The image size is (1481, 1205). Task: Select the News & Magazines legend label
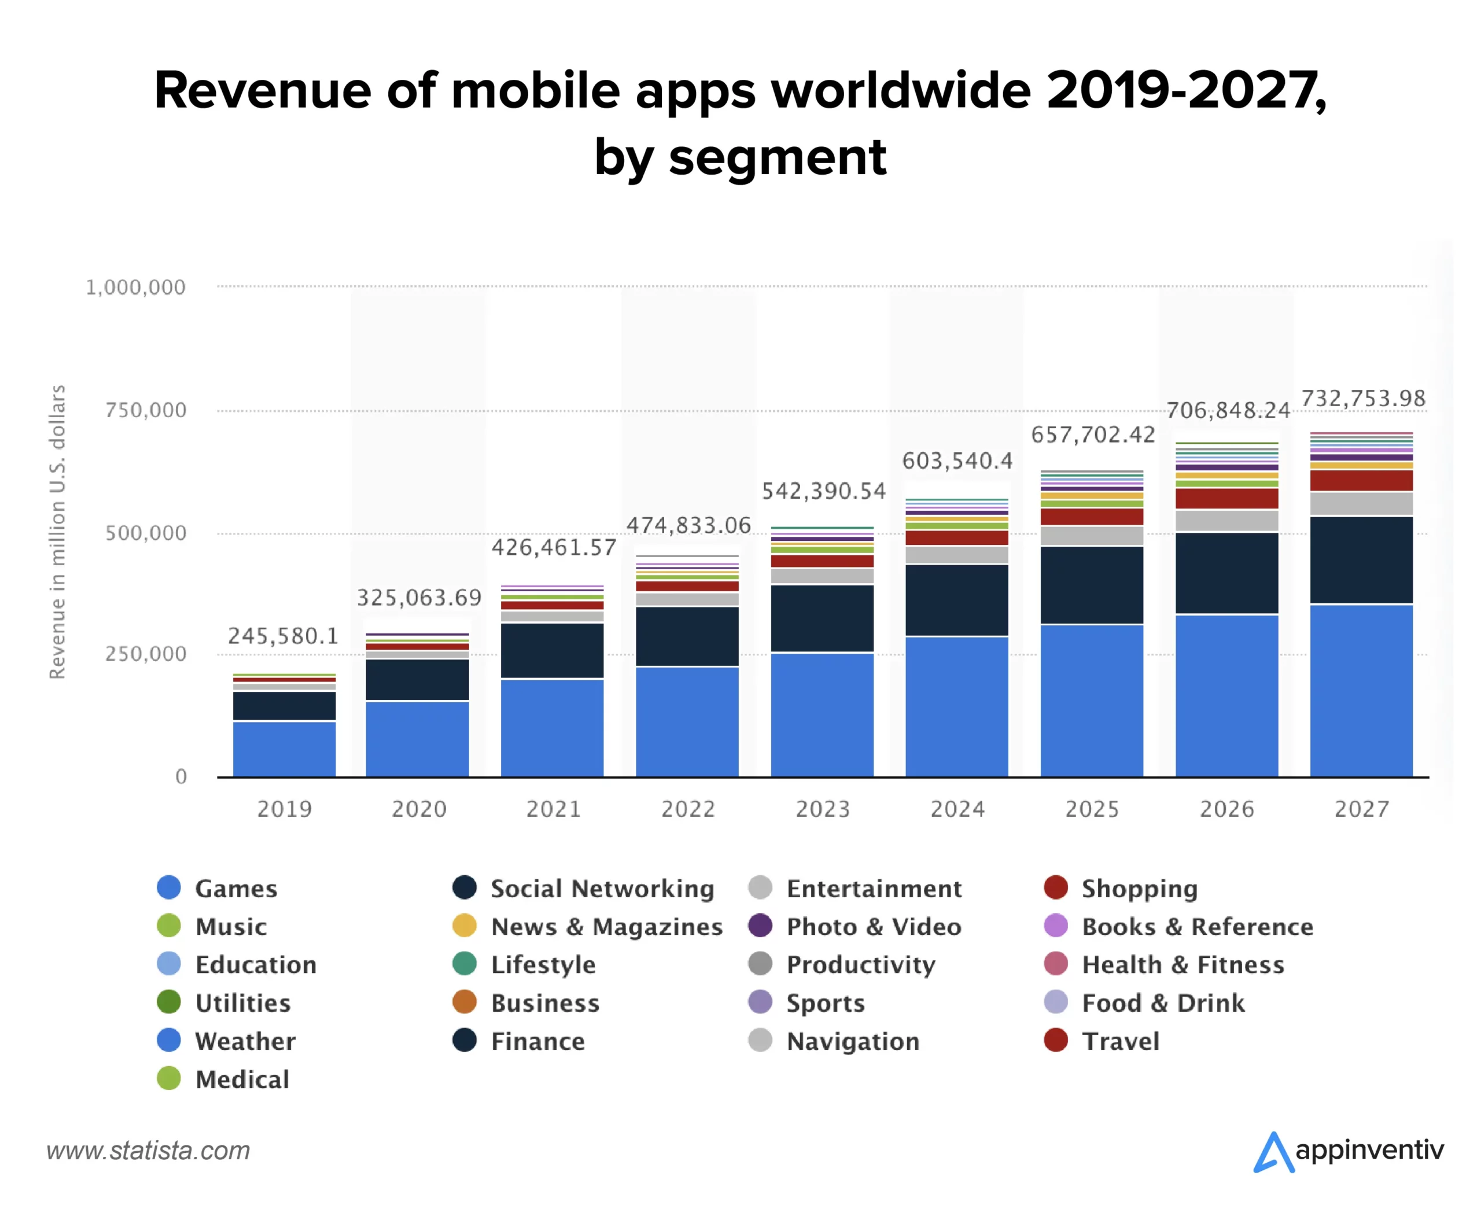click(606, 927)
